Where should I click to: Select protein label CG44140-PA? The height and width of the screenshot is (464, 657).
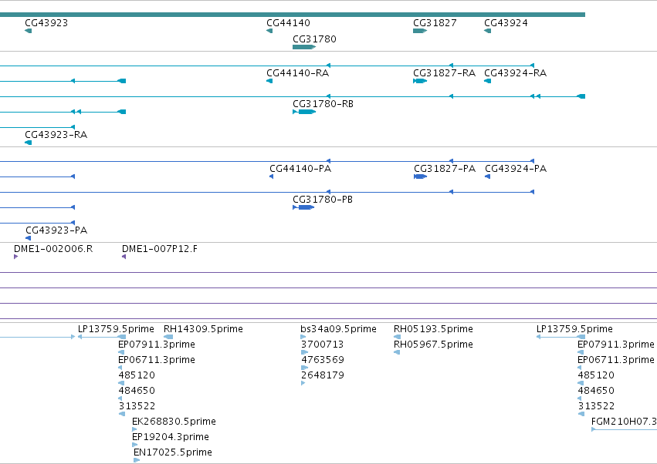click(x=300, y=169)
